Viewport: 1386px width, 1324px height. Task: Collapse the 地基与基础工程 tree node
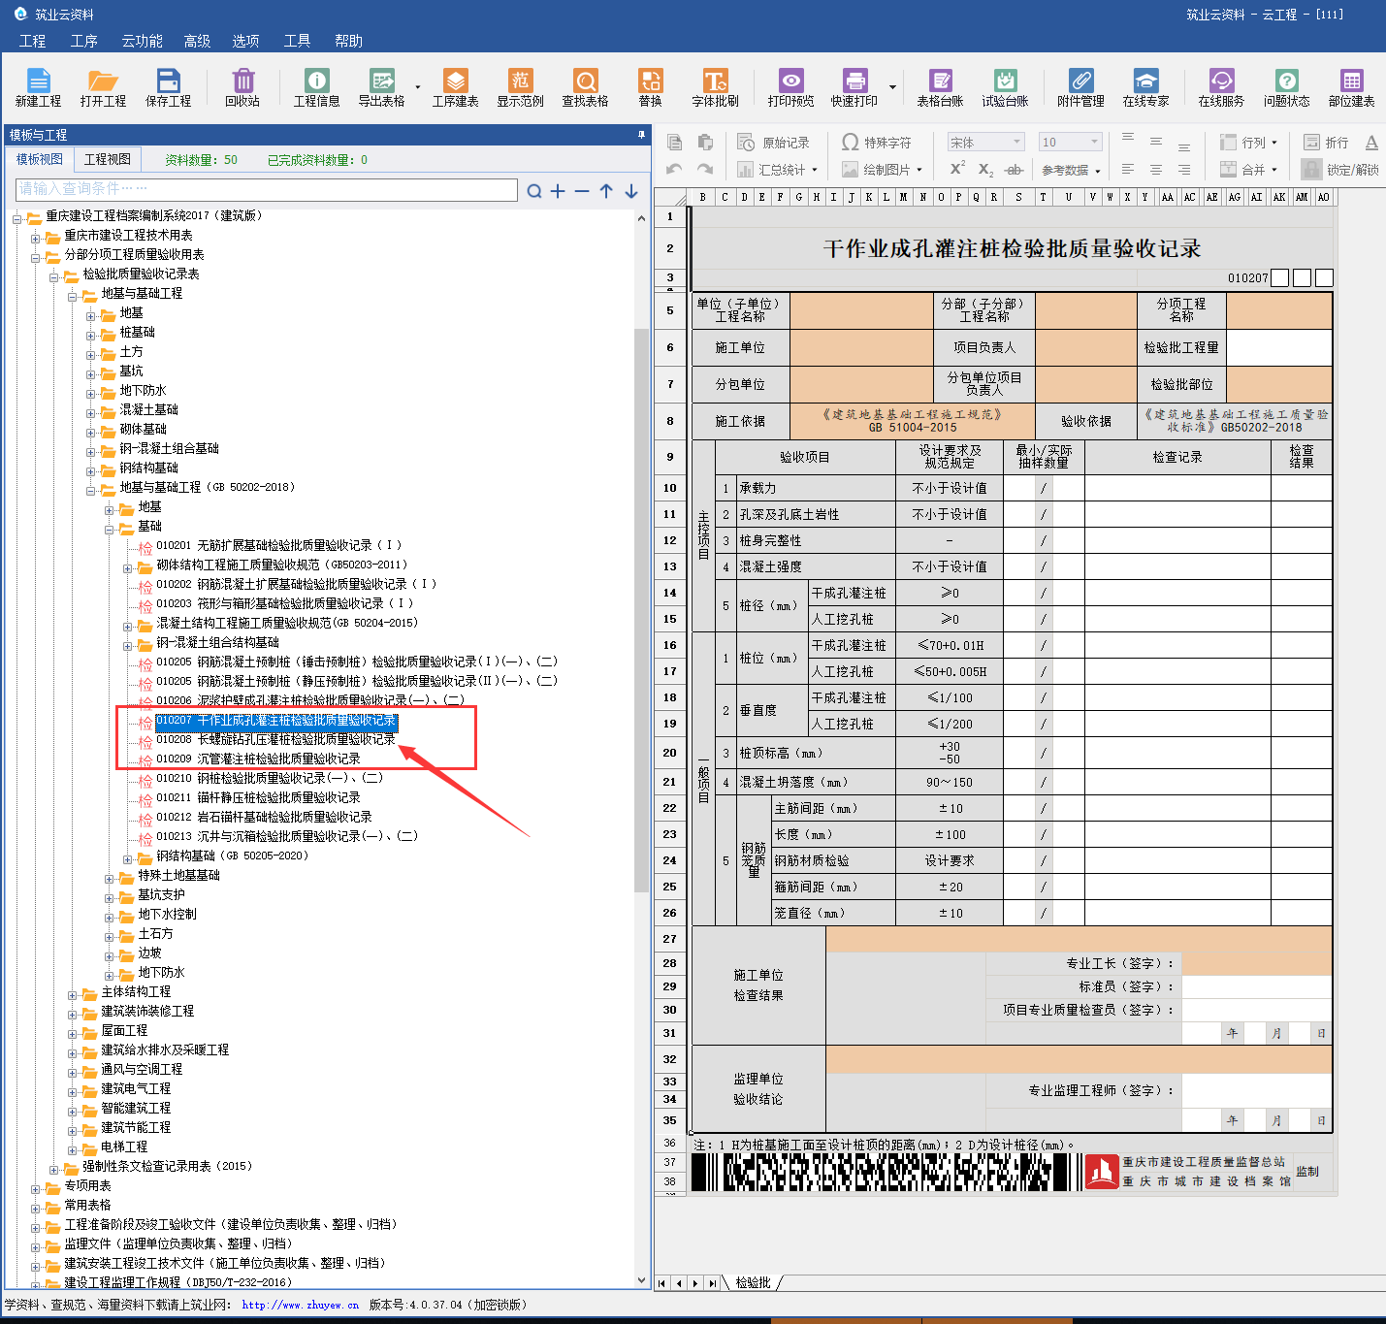(73, 295)
